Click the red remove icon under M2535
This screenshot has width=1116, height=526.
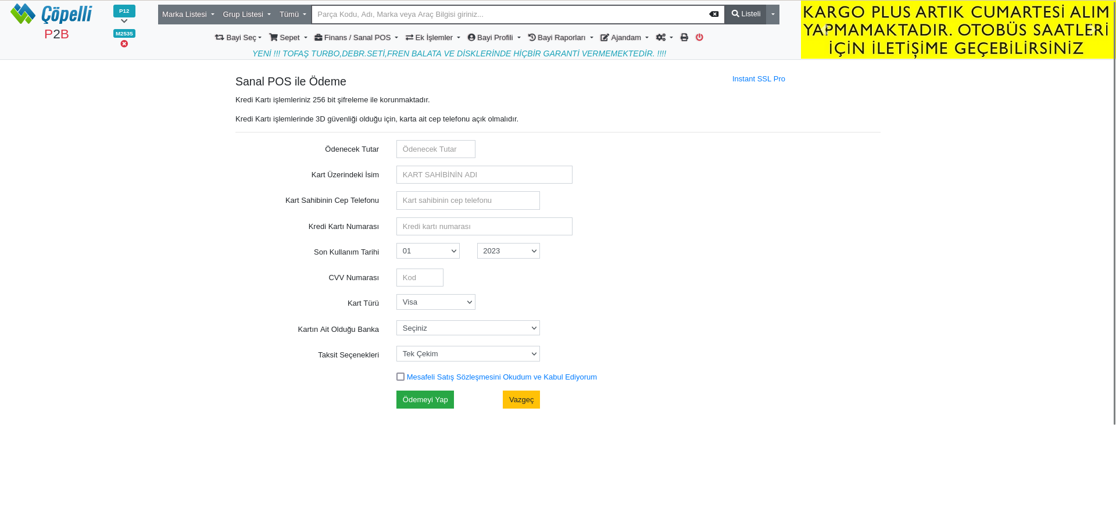point(124,44)
